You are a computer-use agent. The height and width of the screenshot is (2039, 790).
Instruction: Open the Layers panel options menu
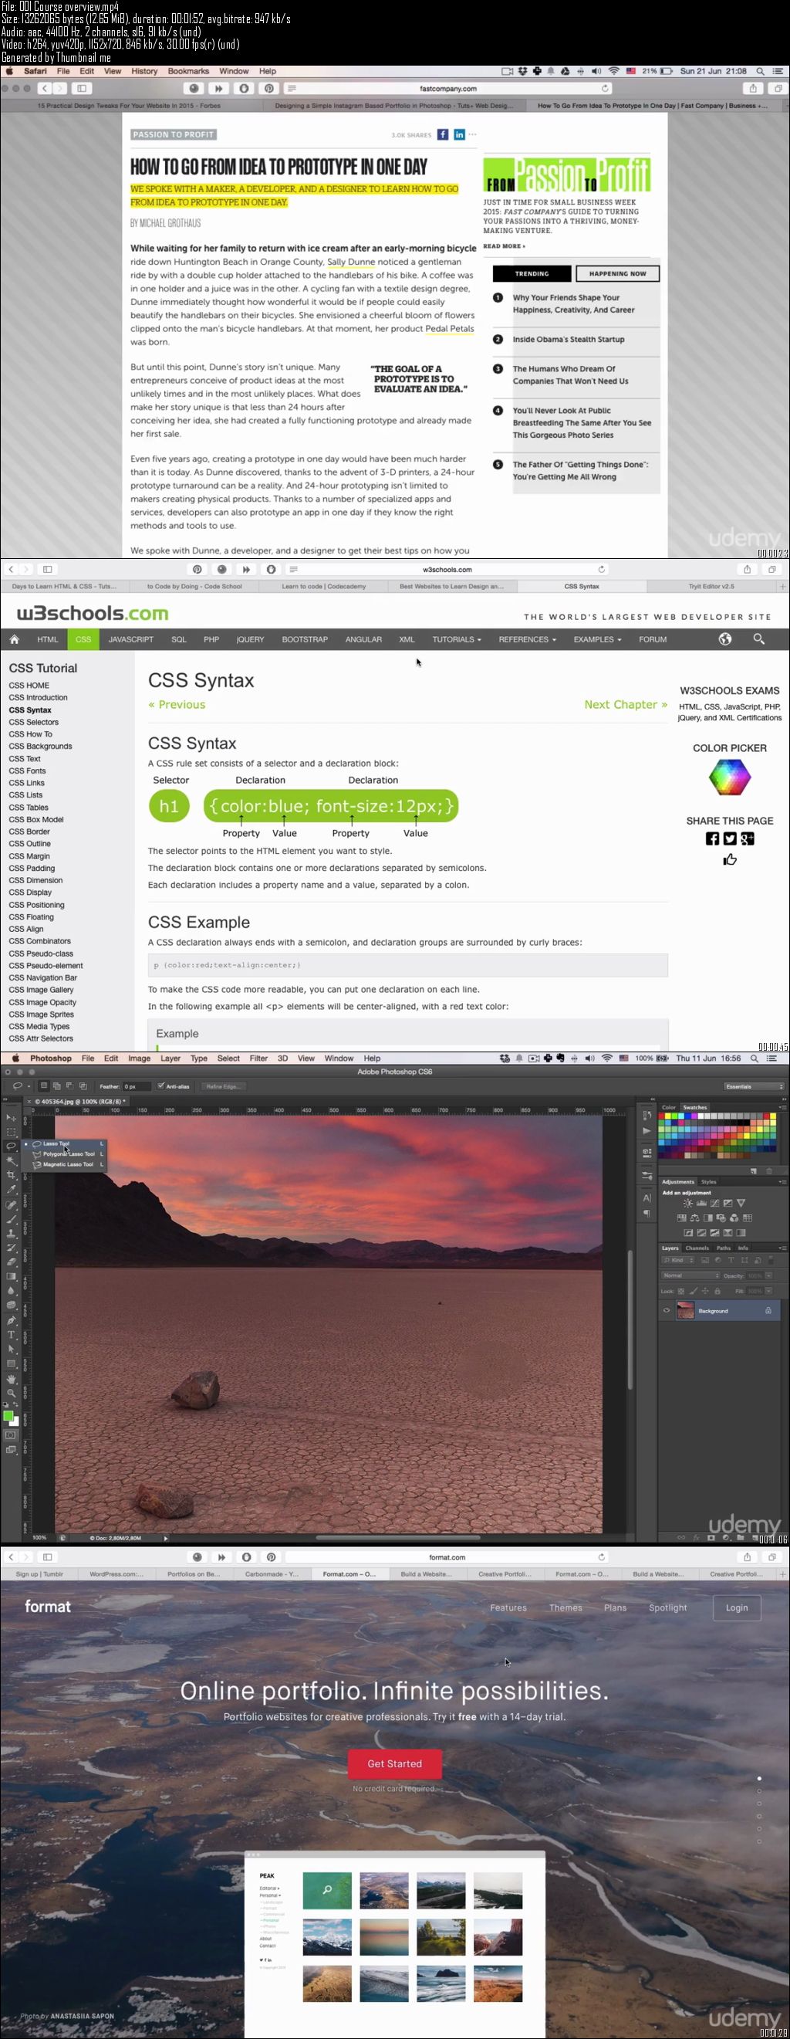(783, 1248)
